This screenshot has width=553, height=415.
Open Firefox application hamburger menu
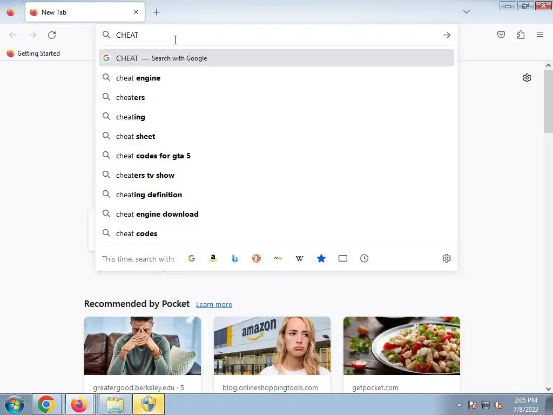pyautogui.click(x=540, y=35)
